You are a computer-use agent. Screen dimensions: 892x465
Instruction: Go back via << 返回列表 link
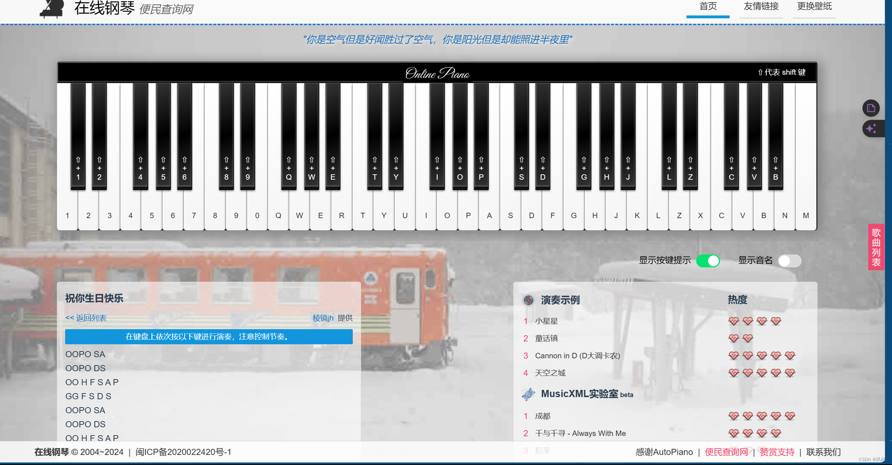[86, 318]
